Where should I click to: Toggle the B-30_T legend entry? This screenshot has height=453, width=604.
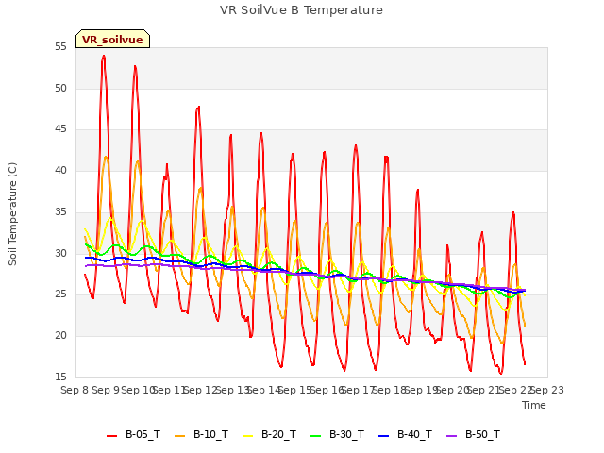tap(338, 435)
